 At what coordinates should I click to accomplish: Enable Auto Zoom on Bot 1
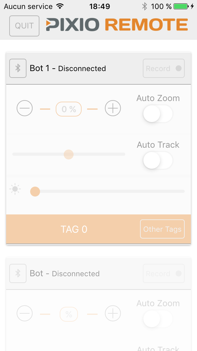pyautogui.click(x=158, y=114)
